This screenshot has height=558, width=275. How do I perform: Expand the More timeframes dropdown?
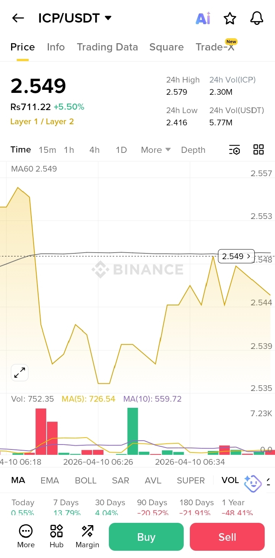click(x=155, y=150)
